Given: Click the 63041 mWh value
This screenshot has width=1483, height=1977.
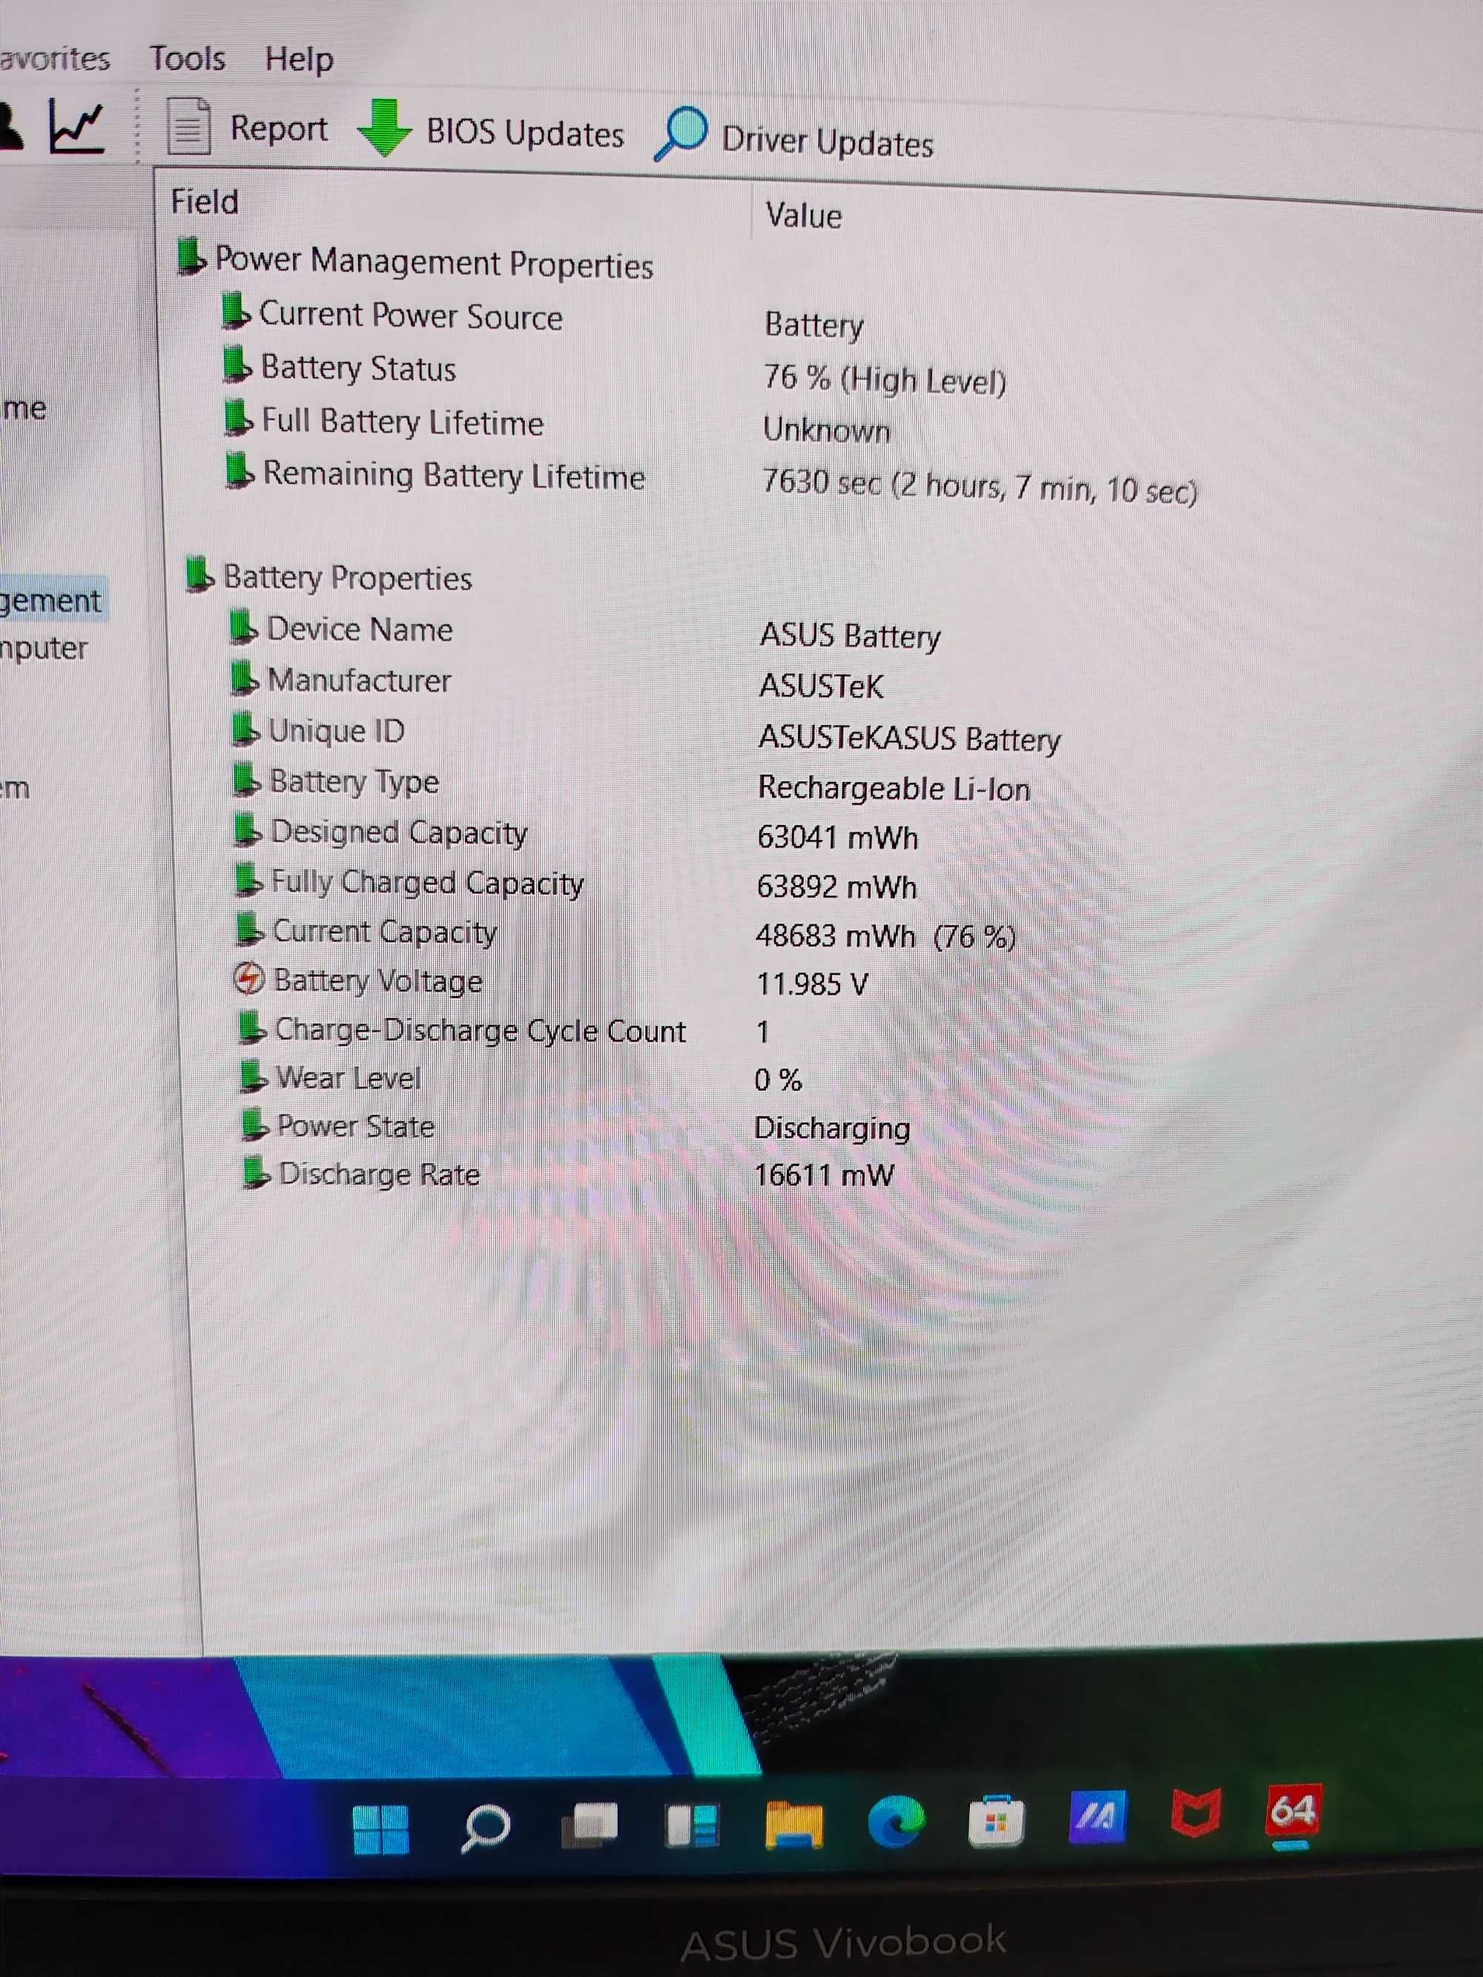Looking at the screenshot, I should tap(838, 838).
